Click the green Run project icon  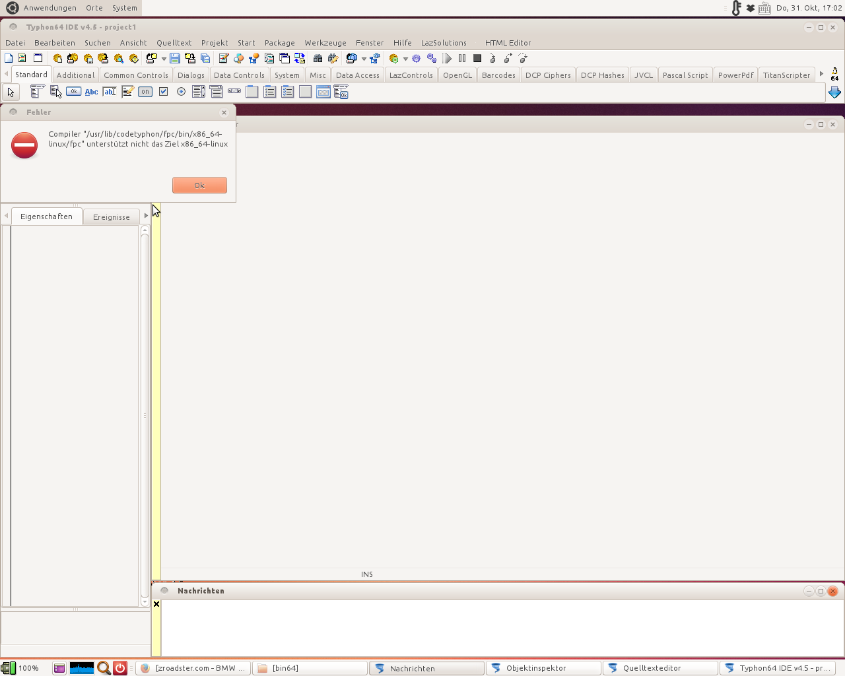(394, 58)
